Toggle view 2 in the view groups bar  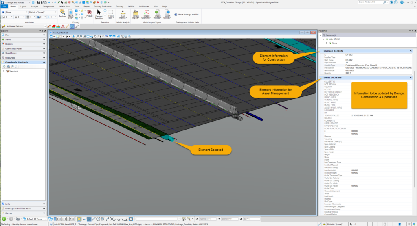click(x=58, y=219)
